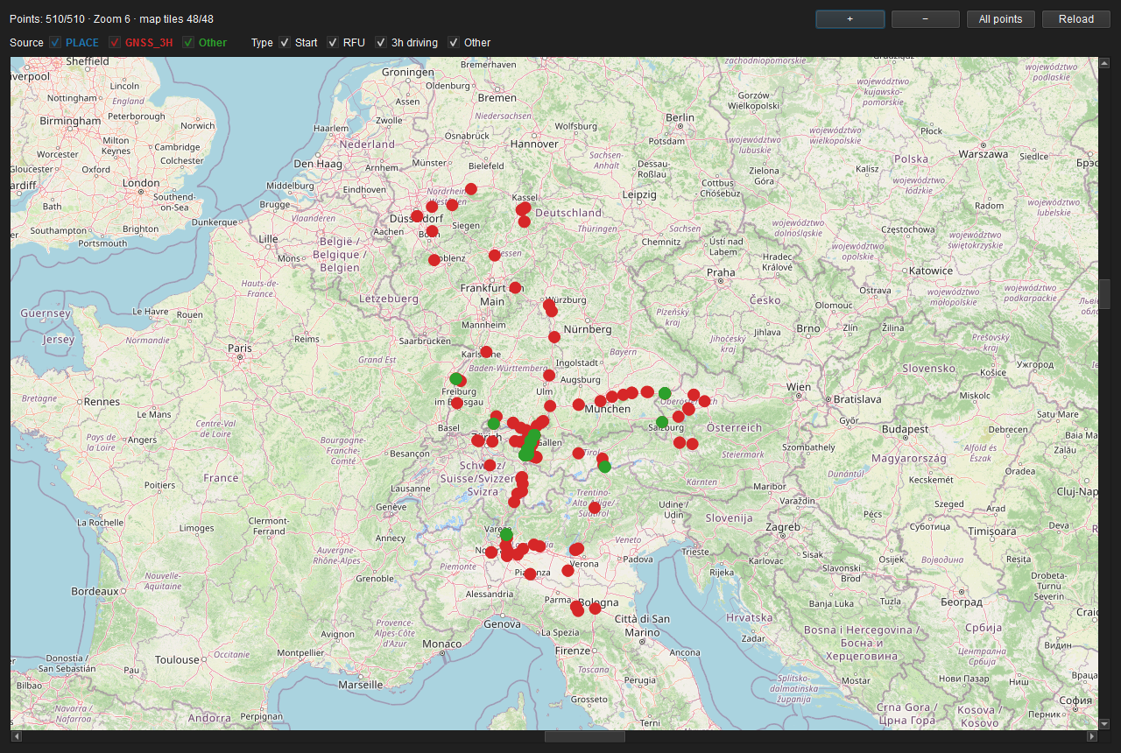This screenshot has height=753, width=1121.
Task: Click the horizontal scrollbar left arrow
Action: coord(17,737)
